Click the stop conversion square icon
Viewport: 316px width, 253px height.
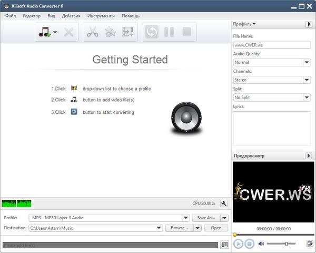coord(186,32)
